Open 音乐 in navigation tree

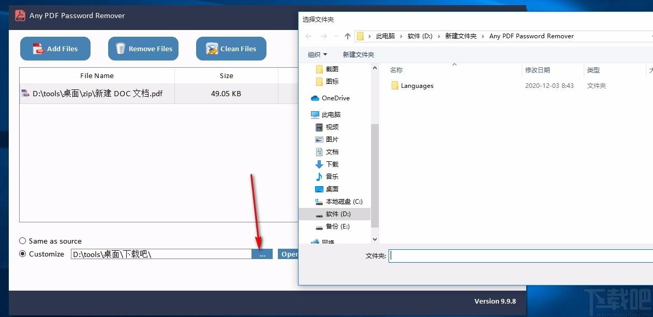332,176
